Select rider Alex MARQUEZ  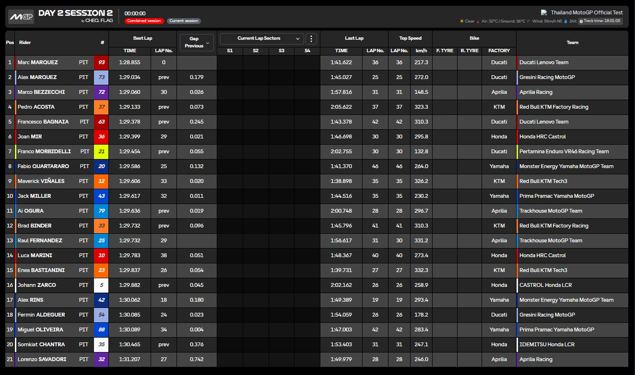pyautogui.click(x=37, y=77)
